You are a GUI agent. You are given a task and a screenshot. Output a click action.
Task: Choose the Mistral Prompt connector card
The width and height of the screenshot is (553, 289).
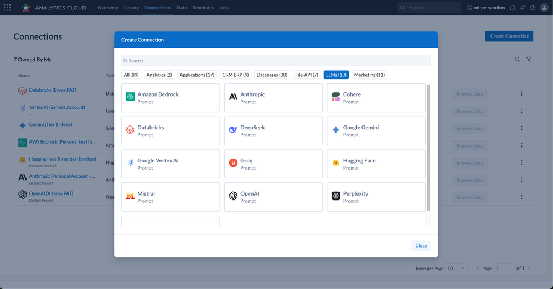click(170, 197)
